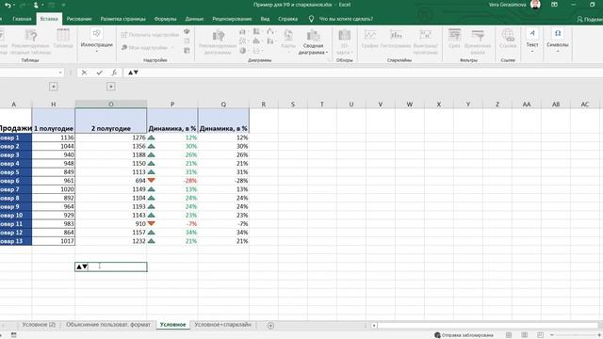Switch to the 'Условное' sheet tab
Image resolution: width=603 pixels, height=339 pixels.
172,325
